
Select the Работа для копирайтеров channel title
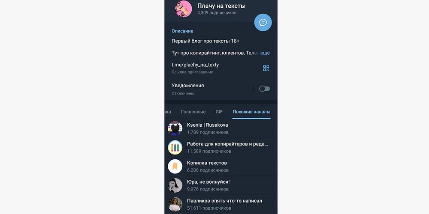click(228, 144)
